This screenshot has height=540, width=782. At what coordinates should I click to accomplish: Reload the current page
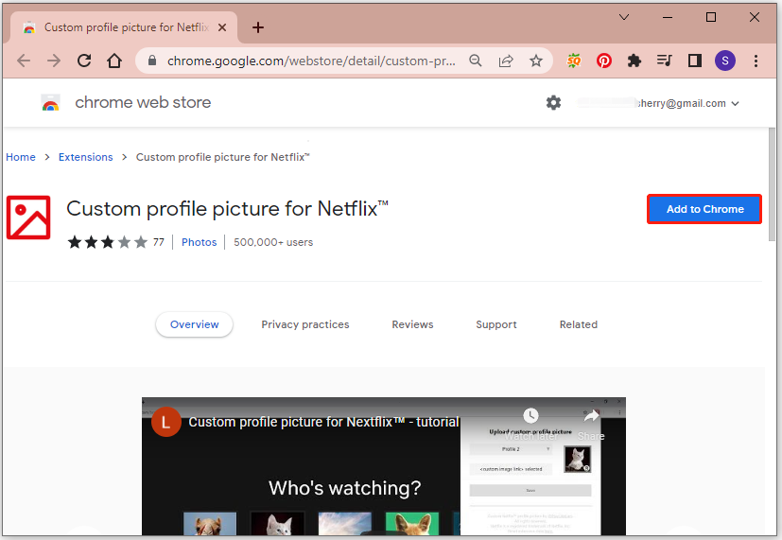point(84,61)
